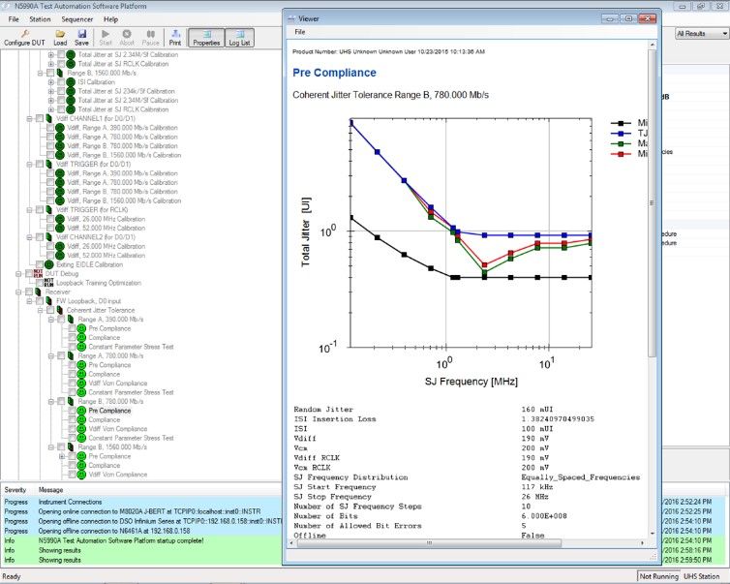Open the Help menu
730x584 pixels.
[x=110, y=19]
